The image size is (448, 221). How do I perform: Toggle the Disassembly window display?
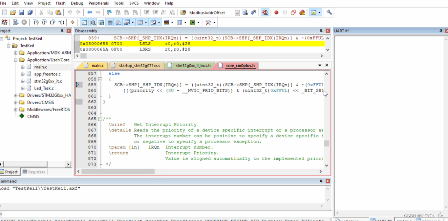pyautogui.click(x=93, y=22)
